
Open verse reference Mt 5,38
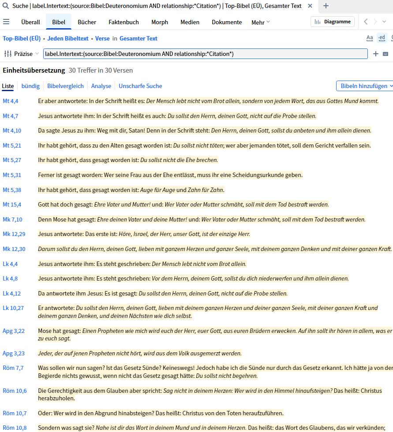[12, 190]
